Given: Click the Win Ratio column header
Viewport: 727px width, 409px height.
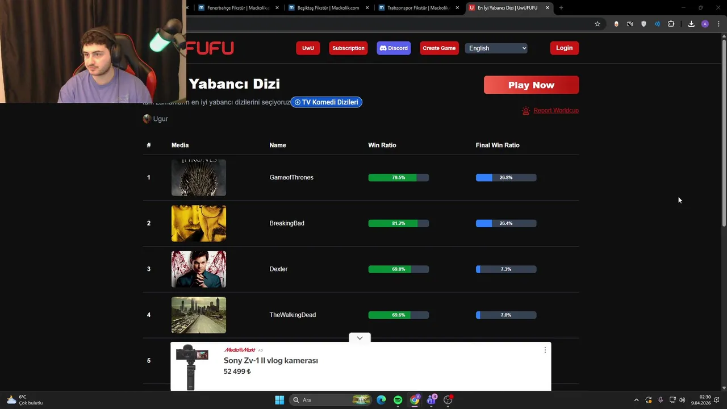Looking at the screenshot, I should click(x=382, y=145).
